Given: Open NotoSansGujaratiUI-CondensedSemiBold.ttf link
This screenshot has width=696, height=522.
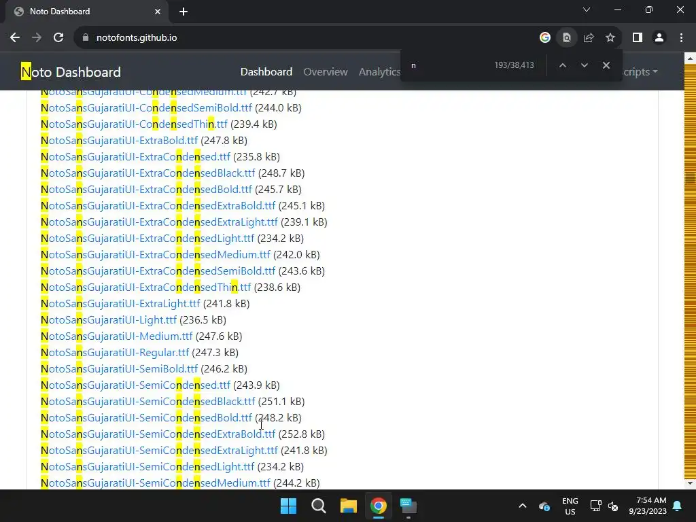Looking at the screenshot, I should (146, 108).
